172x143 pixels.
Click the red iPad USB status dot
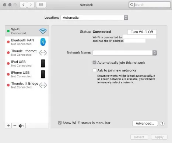tap(8, 63)
